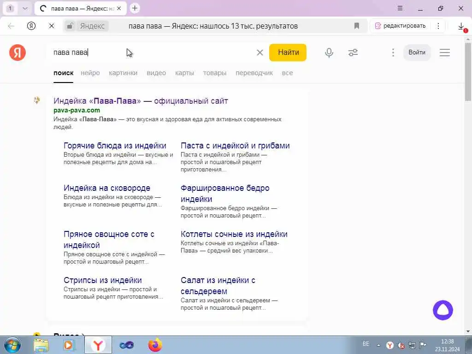The width and height of the screenshot is (472, 354).
Task: Click the Yandex logo on the search page
Action: 18,53
